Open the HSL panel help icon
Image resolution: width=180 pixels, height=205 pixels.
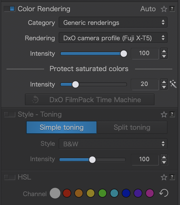pos(172,177)
